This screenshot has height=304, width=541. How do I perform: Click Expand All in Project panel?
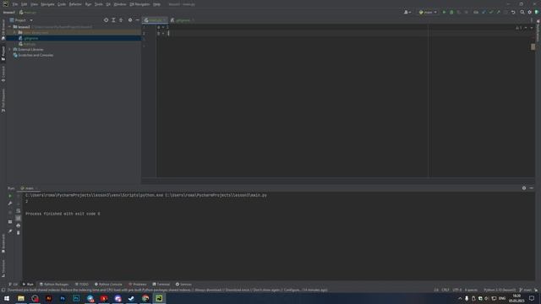tap(113, 20)
